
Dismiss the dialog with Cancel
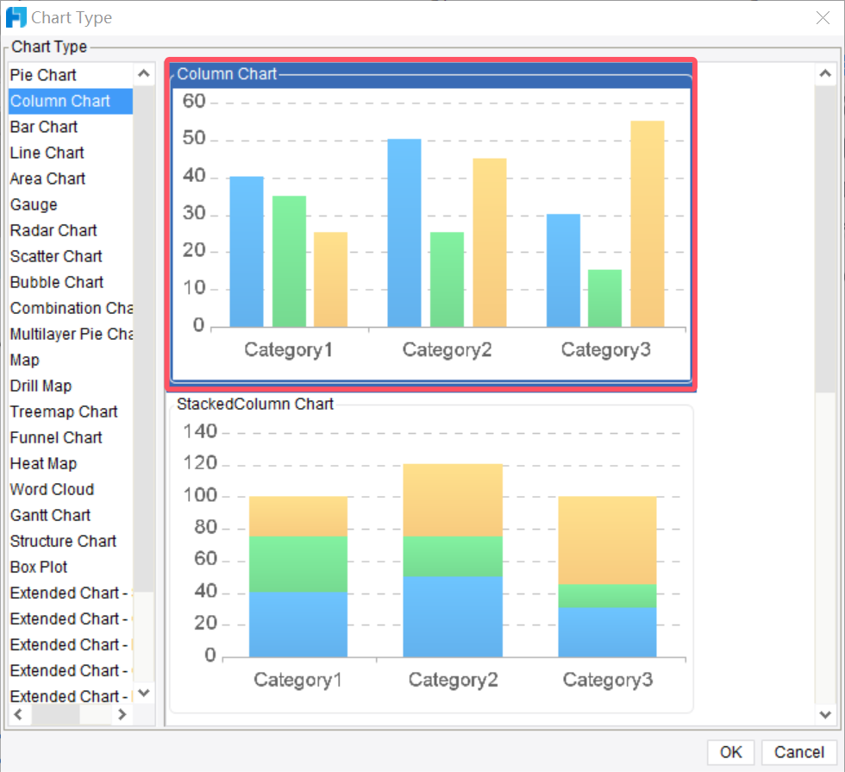click(x=799, y=752)
